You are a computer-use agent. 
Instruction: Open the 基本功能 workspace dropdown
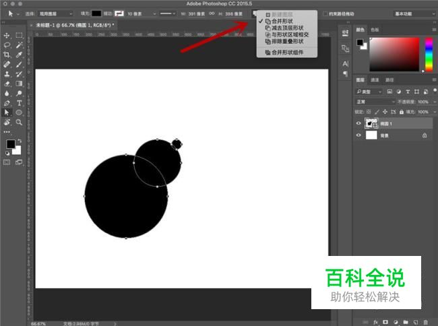coord(412,13)
